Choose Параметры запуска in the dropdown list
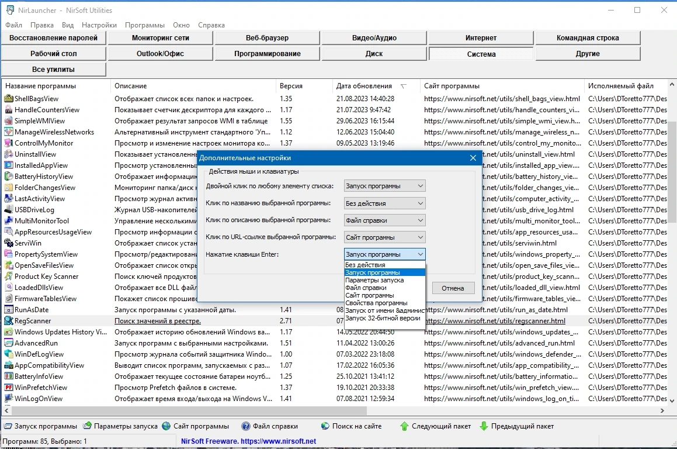This screenshot has height=449, width=677. tap(385, 280)
